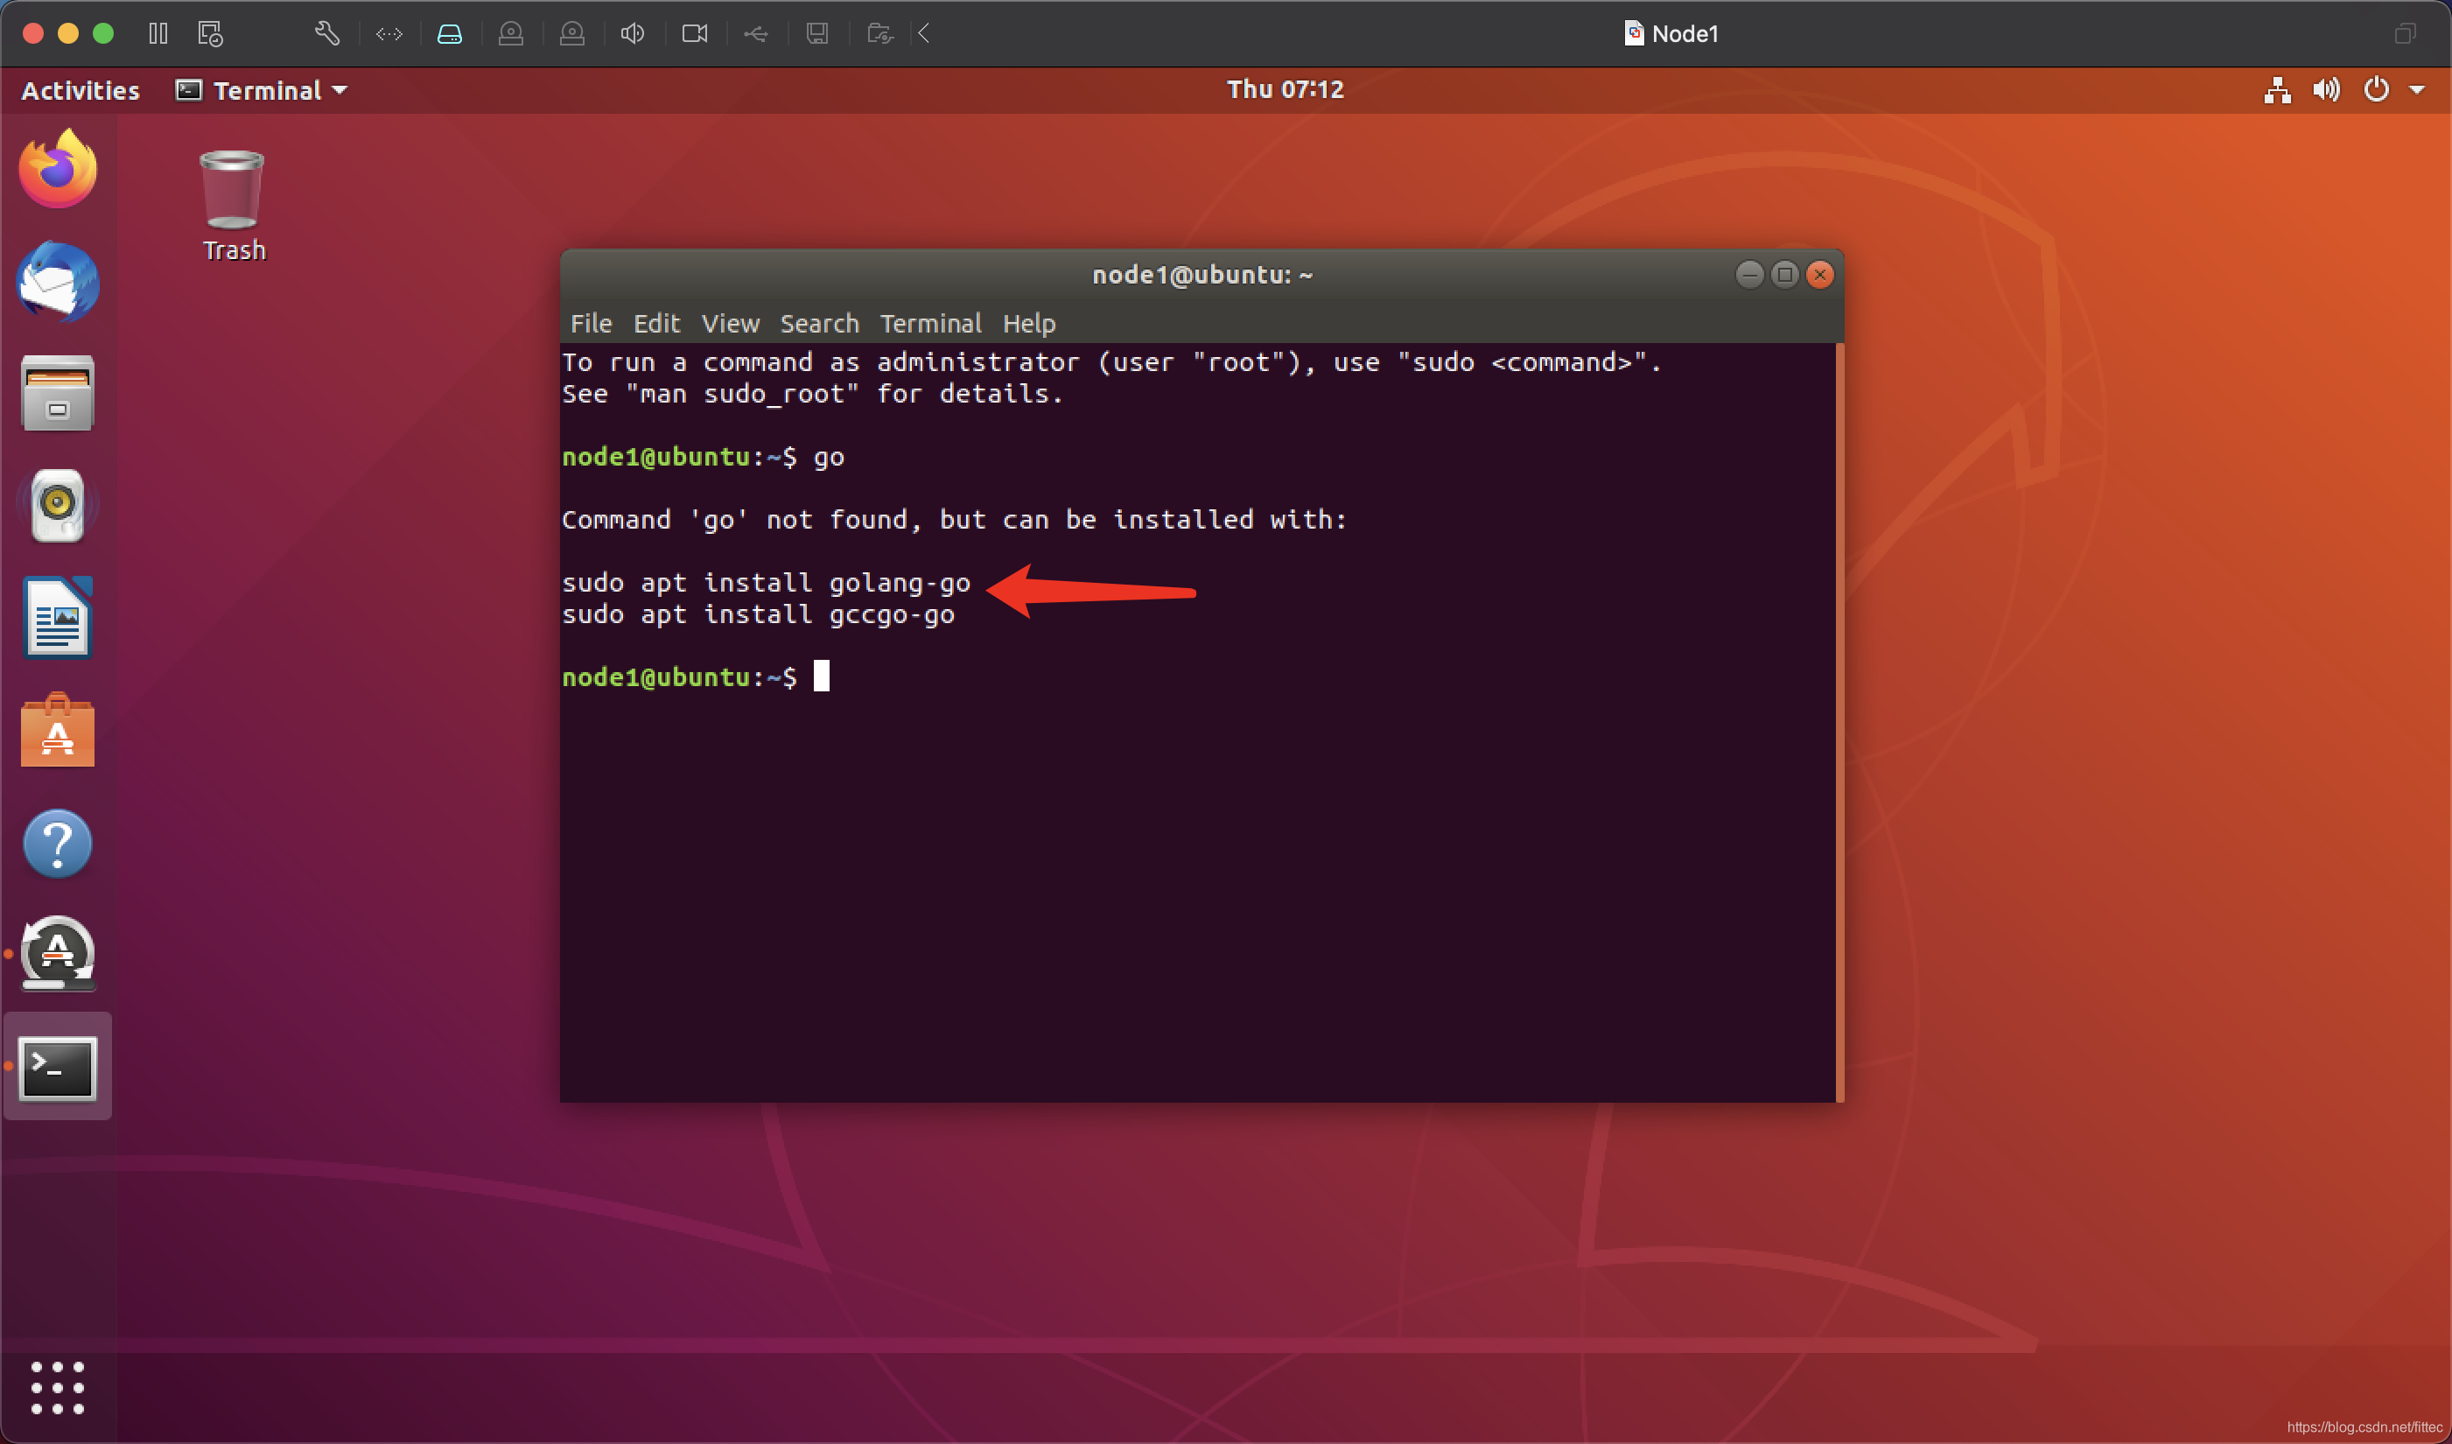Open the Terminal app menu dropdown

(262, 90)
